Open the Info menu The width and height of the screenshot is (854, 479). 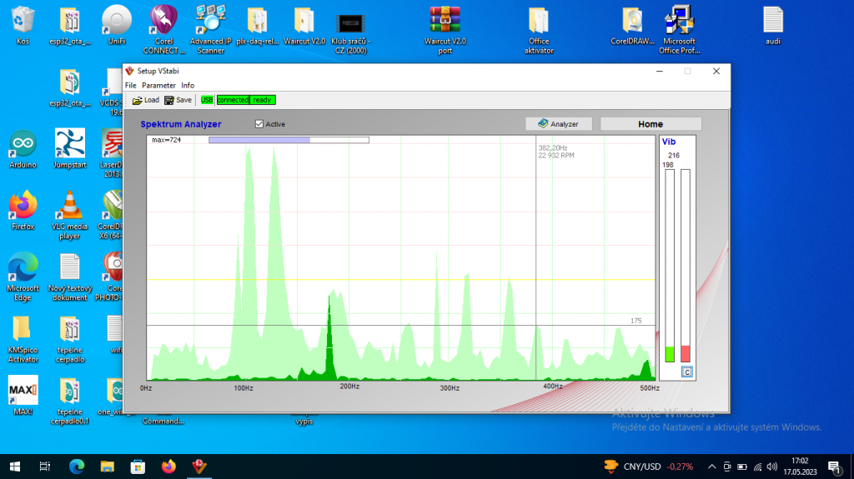tap(188, 85)
